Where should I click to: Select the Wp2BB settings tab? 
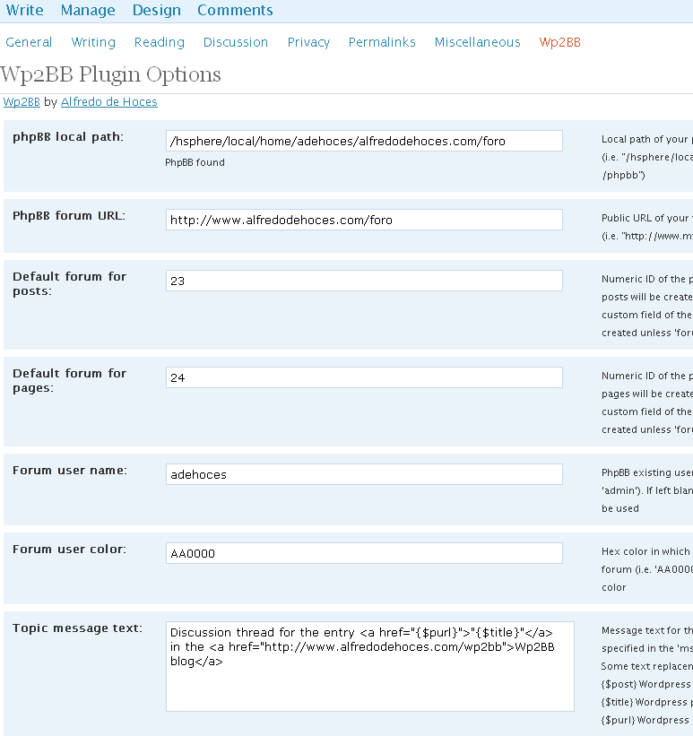(x=559, y=42)
